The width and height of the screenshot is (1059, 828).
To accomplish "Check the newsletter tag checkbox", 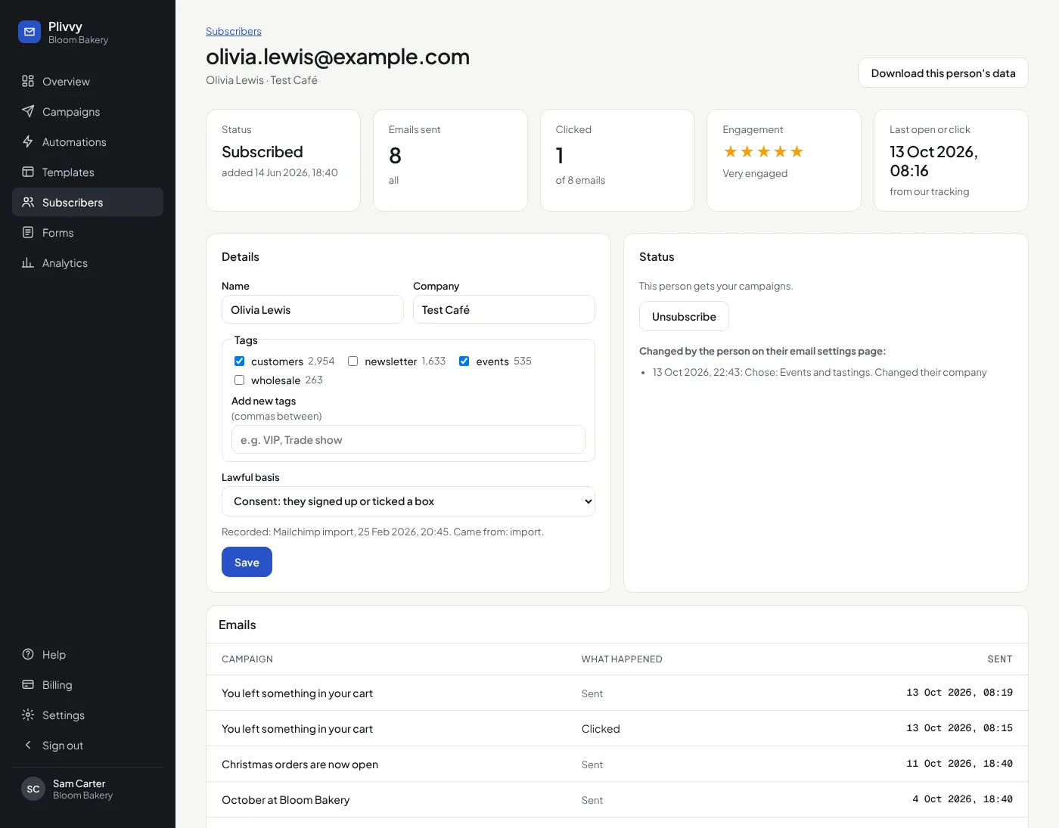I will pos(352,361).
